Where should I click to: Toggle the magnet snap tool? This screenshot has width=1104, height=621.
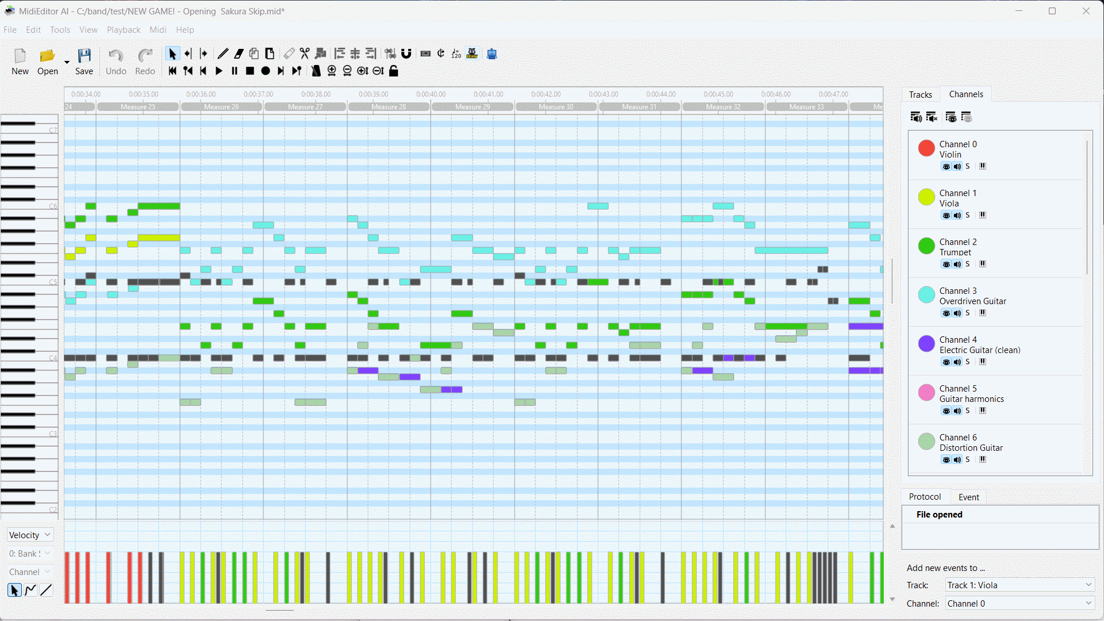click(x=406, y=53)
